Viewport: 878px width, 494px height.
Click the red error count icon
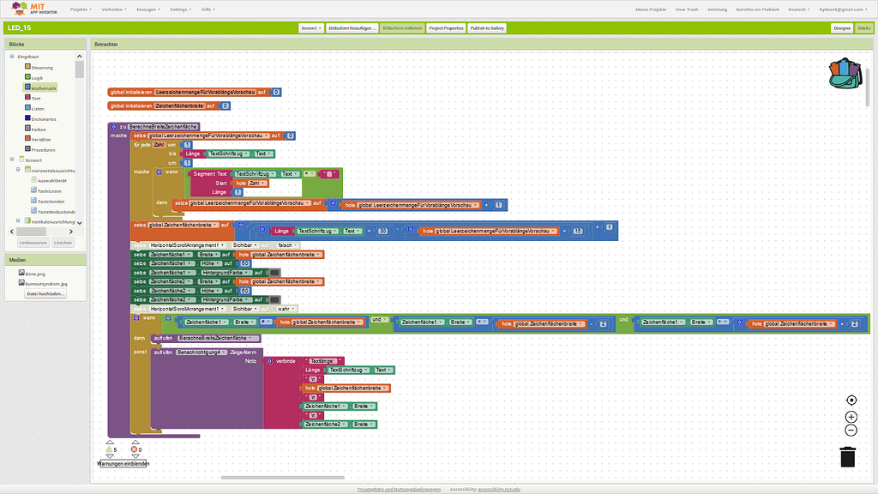pyautogui.click(x=135, y=449)
